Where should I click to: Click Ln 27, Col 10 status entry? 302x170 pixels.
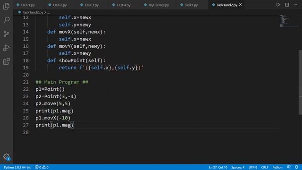(x=218, y=167)
